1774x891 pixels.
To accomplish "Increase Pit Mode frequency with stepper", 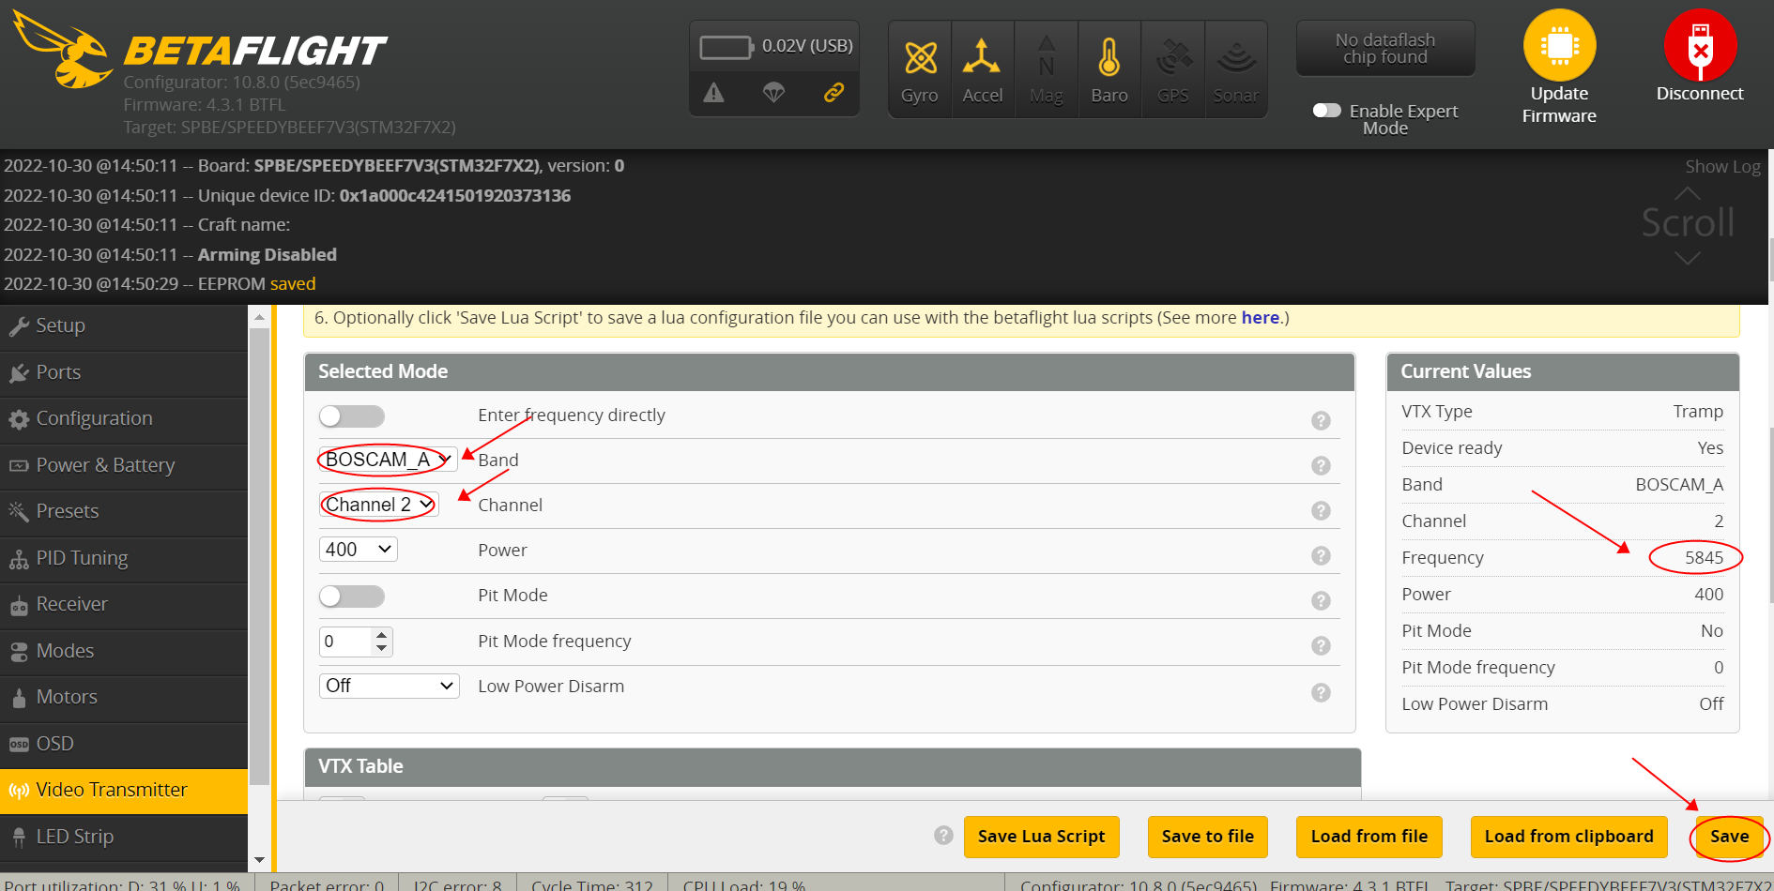I will click(381, 635).
